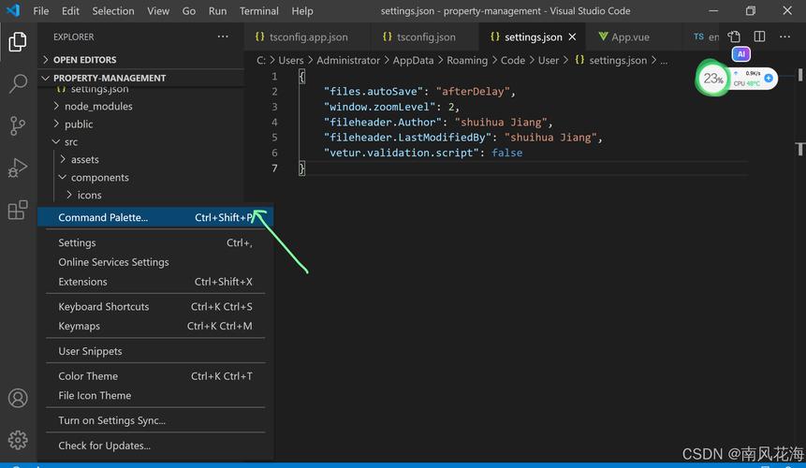Image resolution: width=806 pixels, height=468 pixels.
Task: Click the JSON braces icon in breadcrumb
Action: [579, 60]
